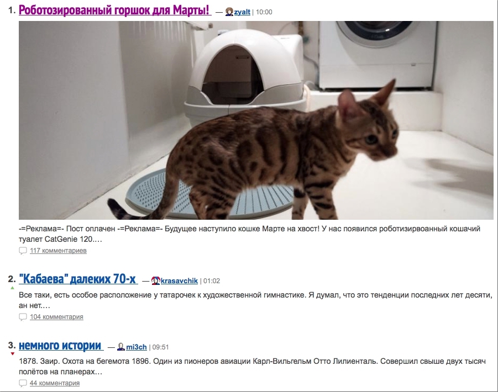
Task: Open mi3ch author profile link
Action: [137, 347]
